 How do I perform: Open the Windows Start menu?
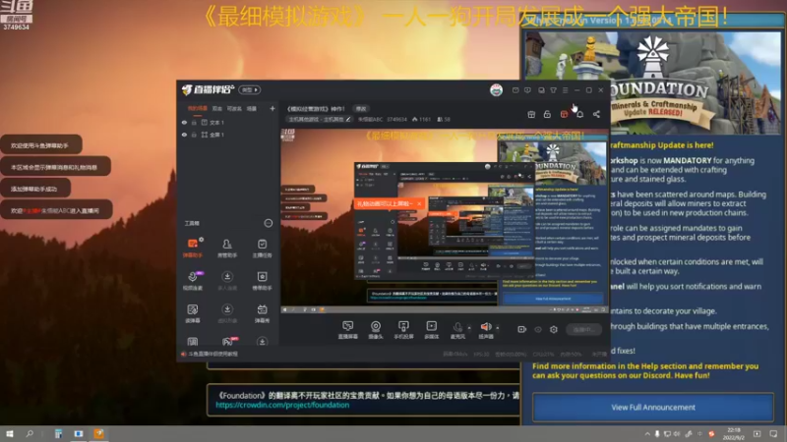pos(10,433)
